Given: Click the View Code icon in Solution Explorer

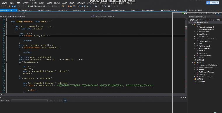Looking at the screenshot, I should pos(213,14).
